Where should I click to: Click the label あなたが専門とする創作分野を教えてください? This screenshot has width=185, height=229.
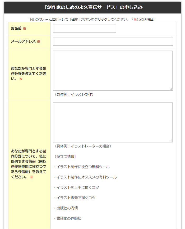(29, 74)
